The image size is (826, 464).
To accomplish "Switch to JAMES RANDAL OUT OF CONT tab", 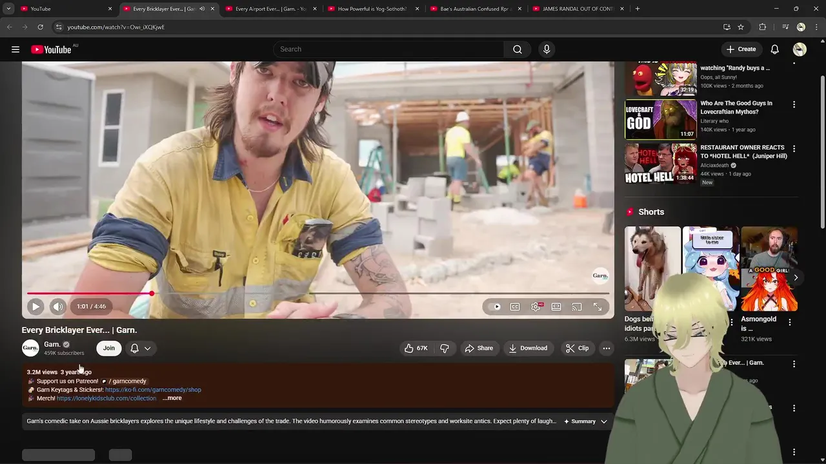I will (x=576, y=9).
